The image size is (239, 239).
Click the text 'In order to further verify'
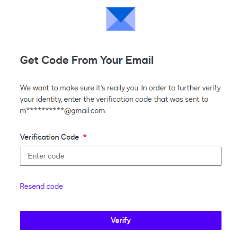click(x=181, y=88)
